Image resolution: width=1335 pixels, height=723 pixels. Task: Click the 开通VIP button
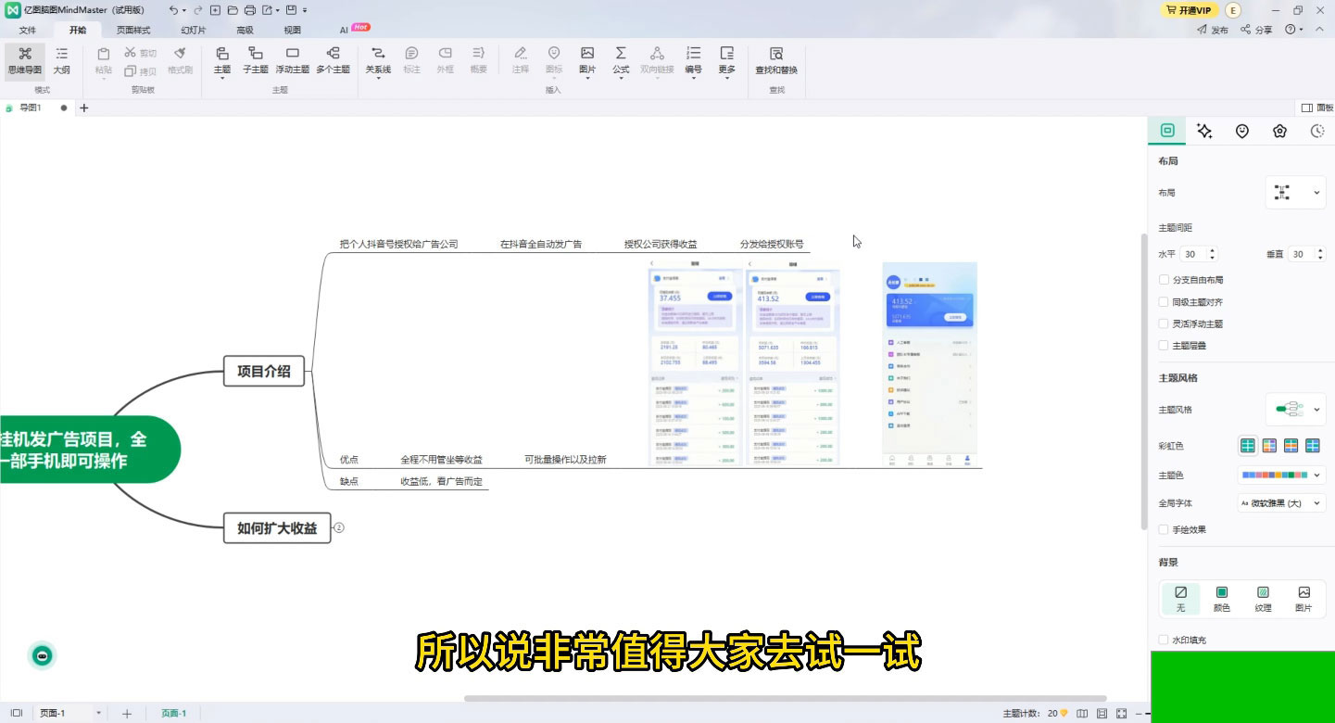tap(1189, 10)
